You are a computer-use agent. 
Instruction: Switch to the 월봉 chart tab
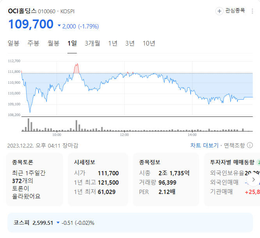pos(53,43)
